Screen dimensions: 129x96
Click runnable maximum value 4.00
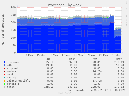[121, 84]
